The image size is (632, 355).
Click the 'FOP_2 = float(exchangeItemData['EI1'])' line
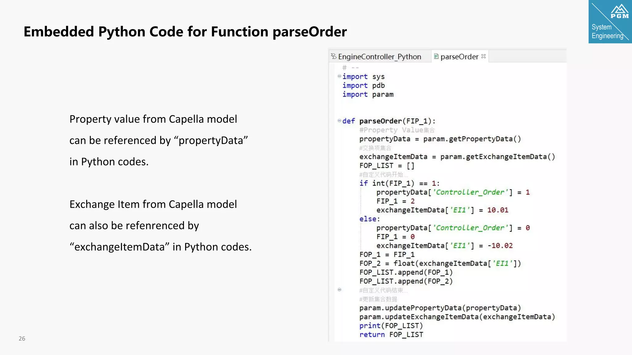pyautogui.click(x=440, y=263)
